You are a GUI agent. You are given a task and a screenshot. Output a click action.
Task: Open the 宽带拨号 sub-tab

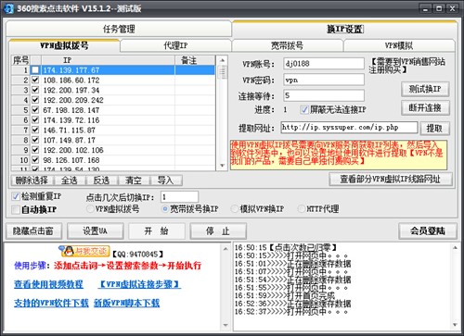point(287,45)
